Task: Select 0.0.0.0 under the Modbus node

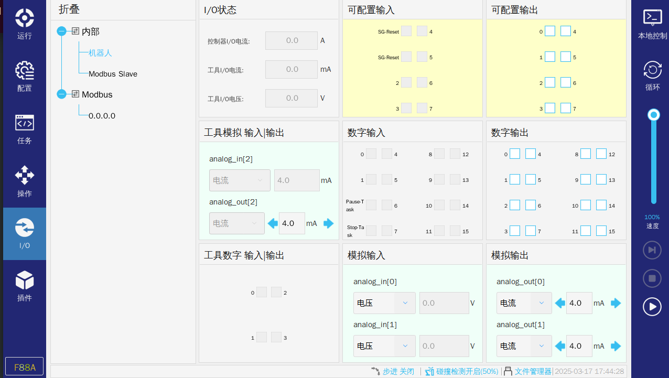Action: (102, 116)
